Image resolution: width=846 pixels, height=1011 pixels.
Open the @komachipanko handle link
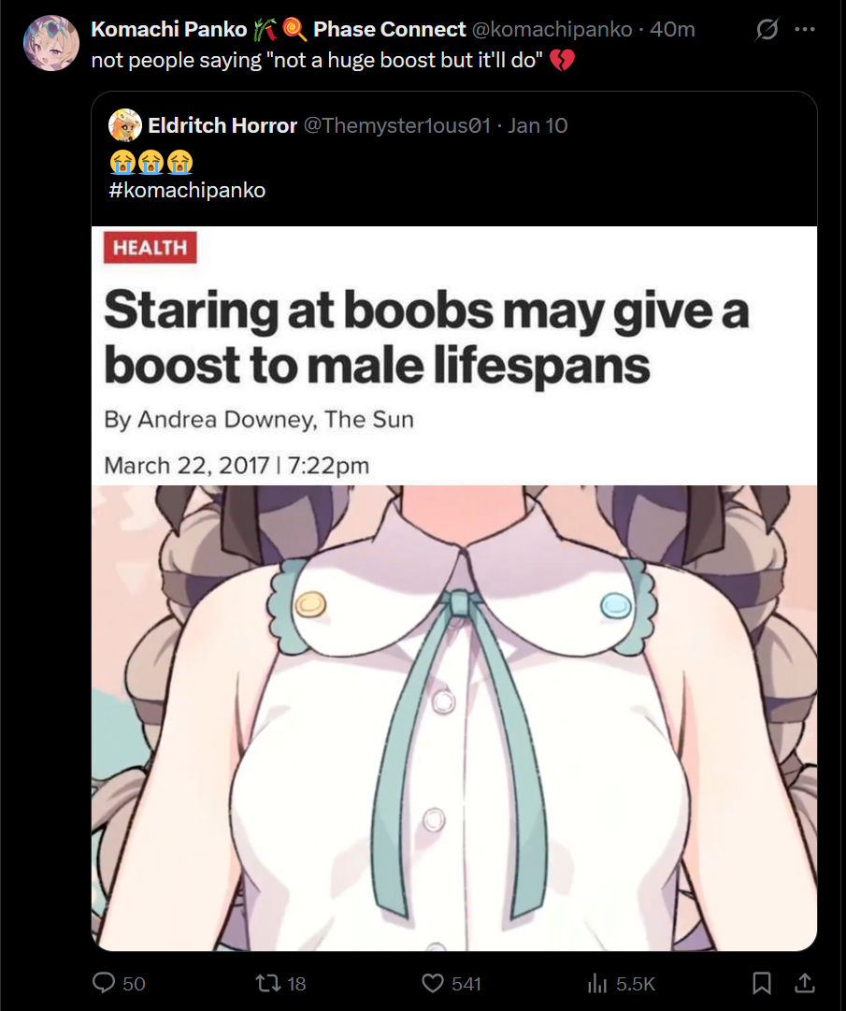click(552, 29)
